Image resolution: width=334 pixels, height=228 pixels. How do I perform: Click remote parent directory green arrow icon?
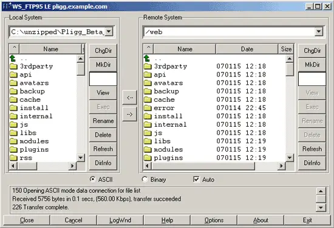pos(147,58)
